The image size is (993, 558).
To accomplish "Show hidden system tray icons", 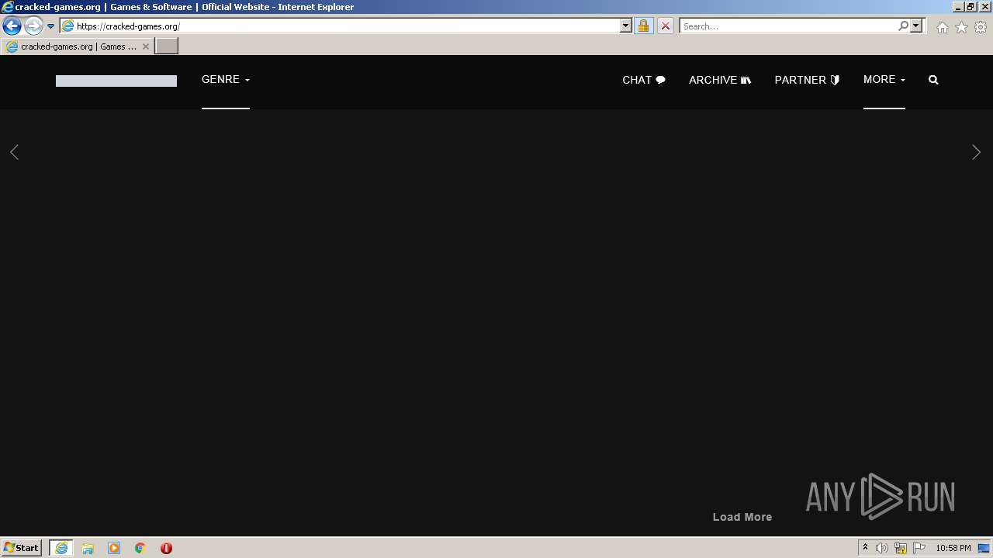I will 865,548.
